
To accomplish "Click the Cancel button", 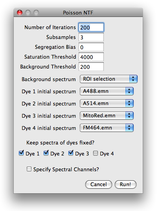I will [x=98, y=184].
